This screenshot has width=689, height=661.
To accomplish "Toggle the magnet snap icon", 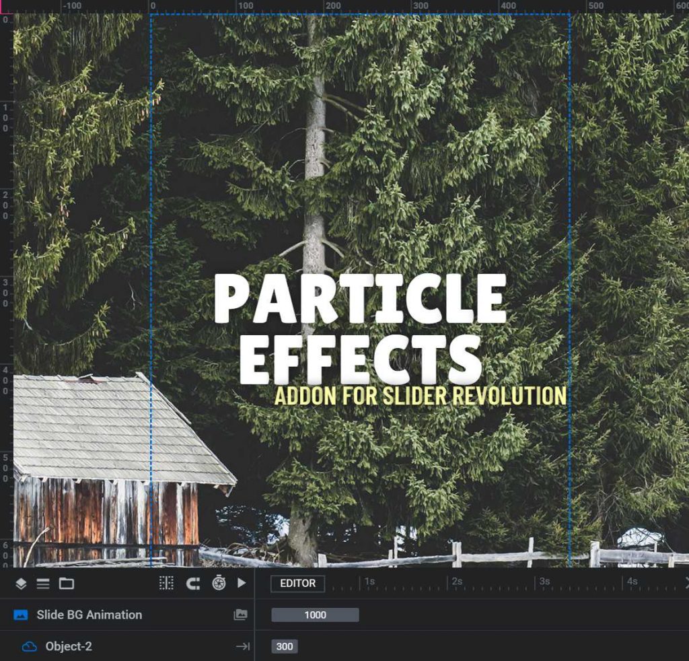I will pos(193,583).
